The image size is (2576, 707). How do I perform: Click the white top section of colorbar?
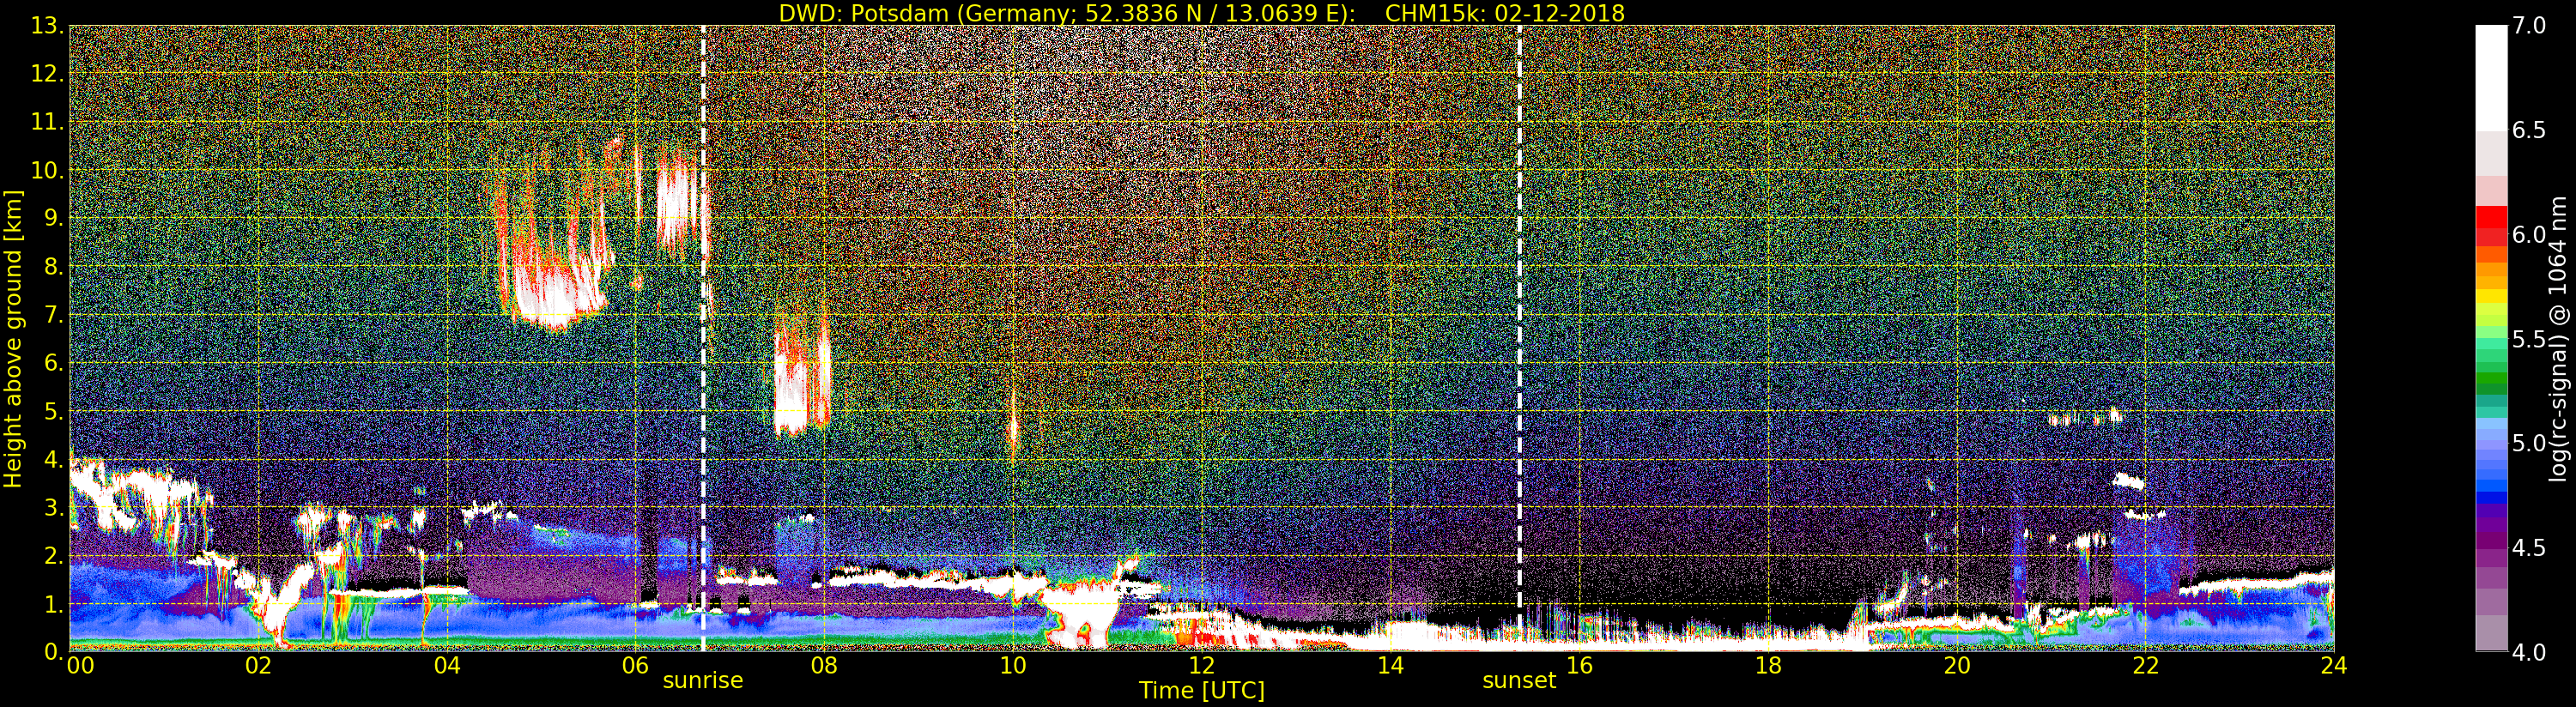(2491, 75)
